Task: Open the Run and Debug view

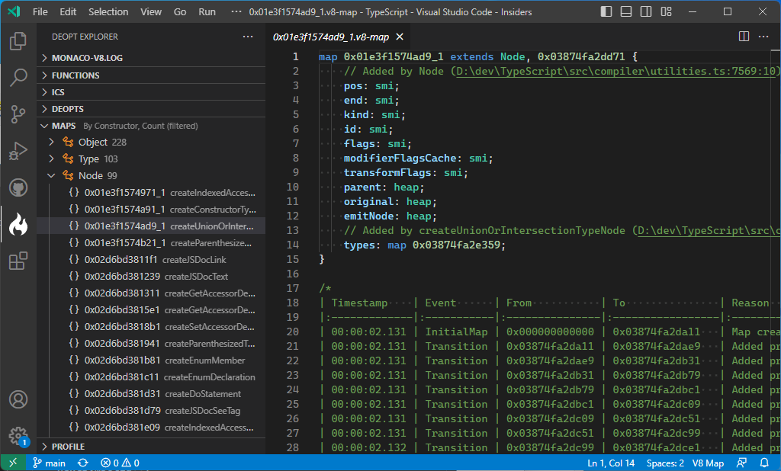Action: (18, 151)
